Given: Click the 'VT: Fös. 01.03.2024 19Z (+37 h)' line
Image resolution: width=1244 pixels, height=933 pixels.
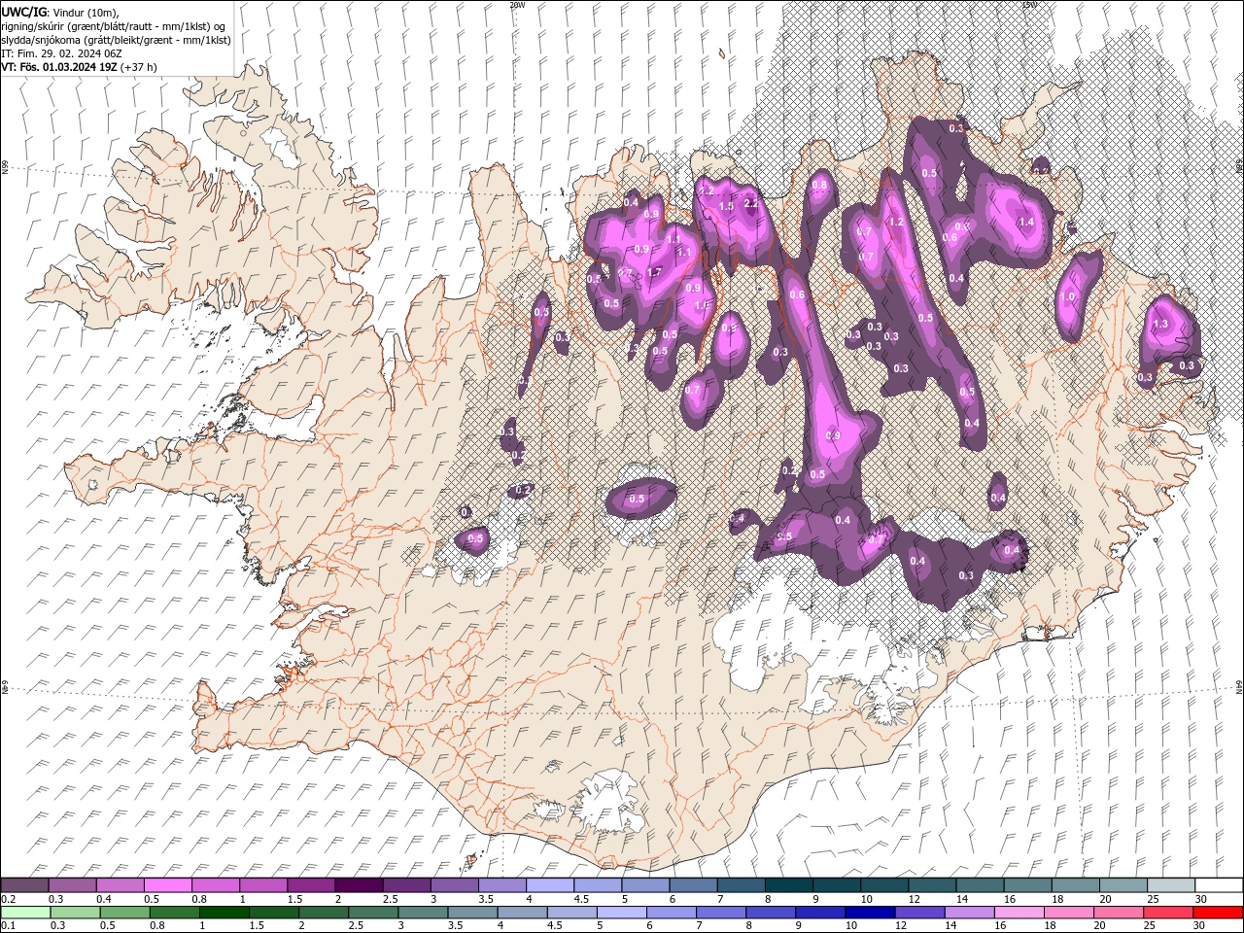Looking at the screenshot, I should [x=79, y=67].
